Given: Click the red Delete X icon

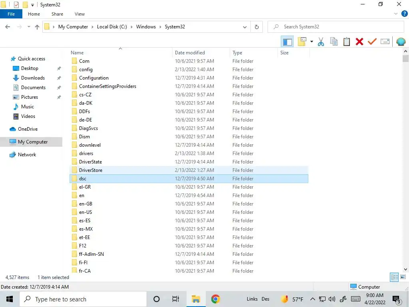Looking at the screenshot, I should point(359,42).
